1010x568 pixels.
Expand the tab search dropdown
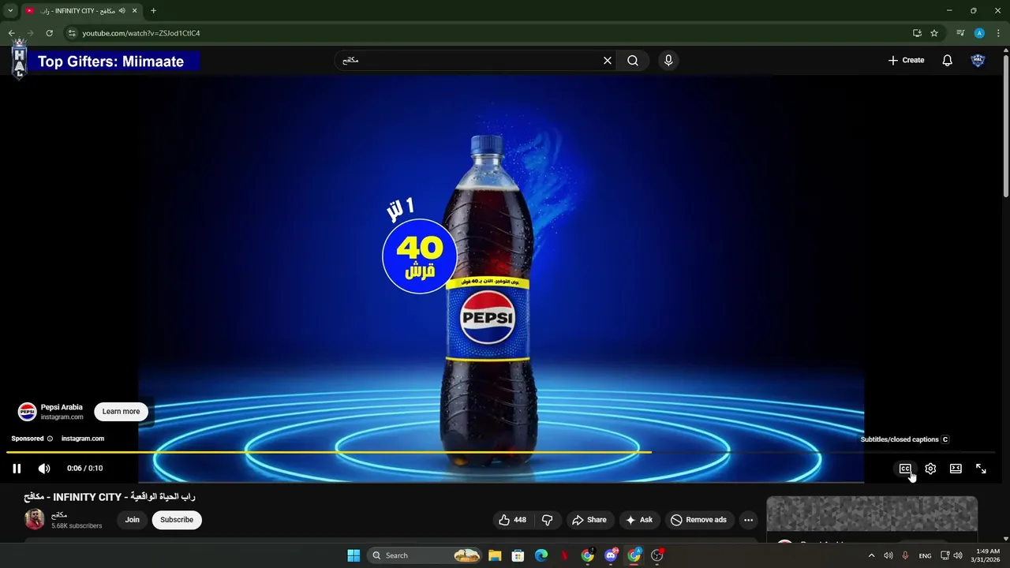10,11
